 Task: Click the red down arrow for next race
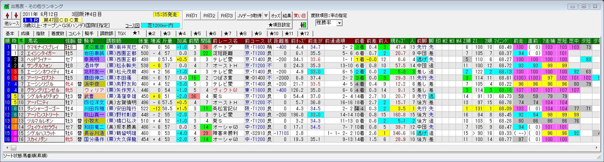(16, 15)
